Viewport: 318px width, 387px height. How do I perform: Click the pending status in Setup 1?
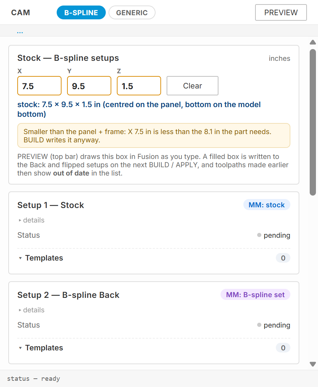(273, 235)
